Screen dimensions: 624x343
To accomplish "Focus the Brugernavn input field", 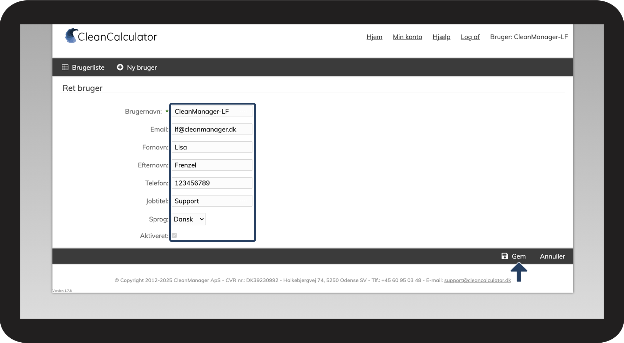I will (212, 112).
